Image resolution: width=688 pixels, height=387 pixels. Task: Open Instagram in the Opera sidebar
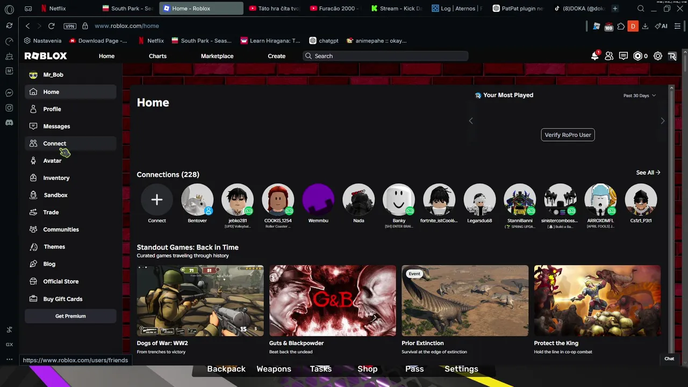(x=9, y=107)
